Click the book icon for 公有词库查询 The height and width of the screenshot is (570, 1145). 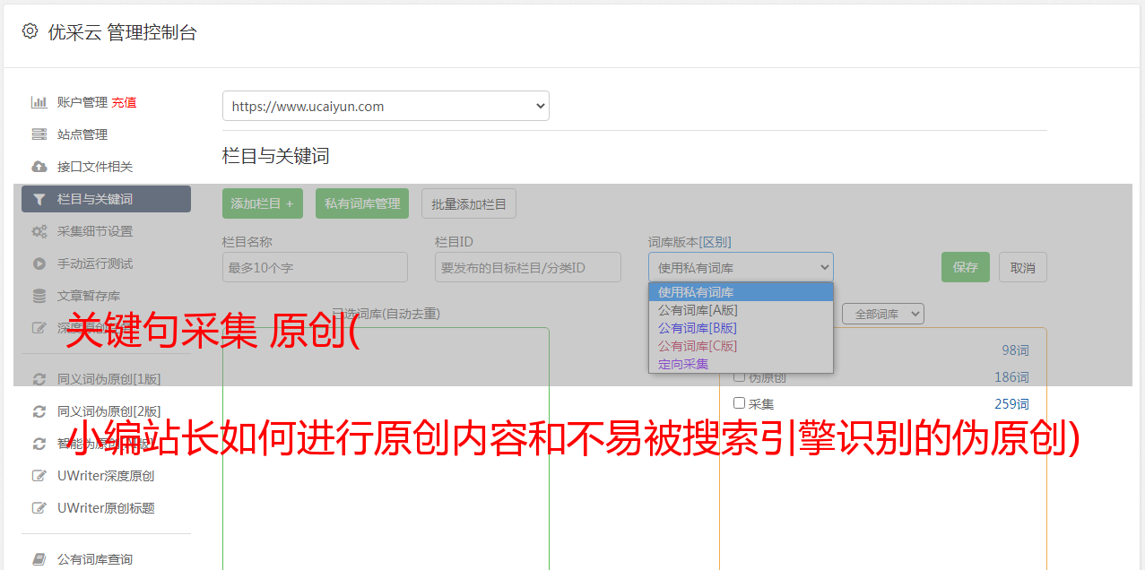click(39, 559)
